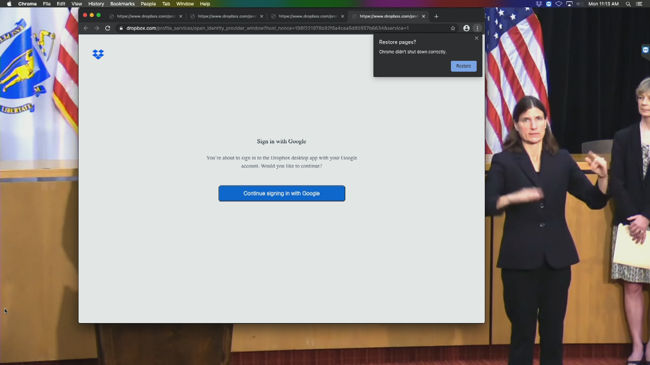650x365 pixels.
Task: Minimize the Chrome window with yellow button
Action: 92,15
